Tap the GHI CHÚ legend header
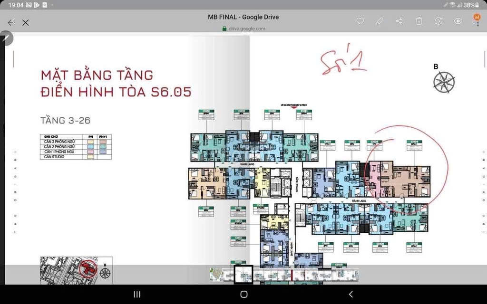 click(51, 136)
